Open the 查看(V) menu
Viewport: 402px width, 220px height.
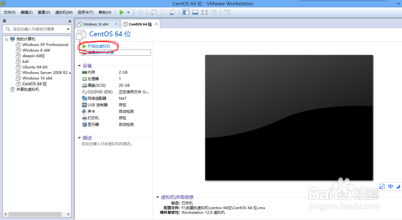coord(44,12)
